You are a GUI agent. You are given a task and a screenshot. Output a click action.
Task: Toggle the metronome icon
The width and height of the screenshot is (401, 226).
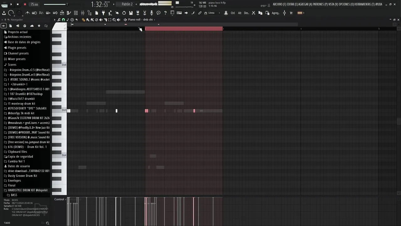coord(28,13)
